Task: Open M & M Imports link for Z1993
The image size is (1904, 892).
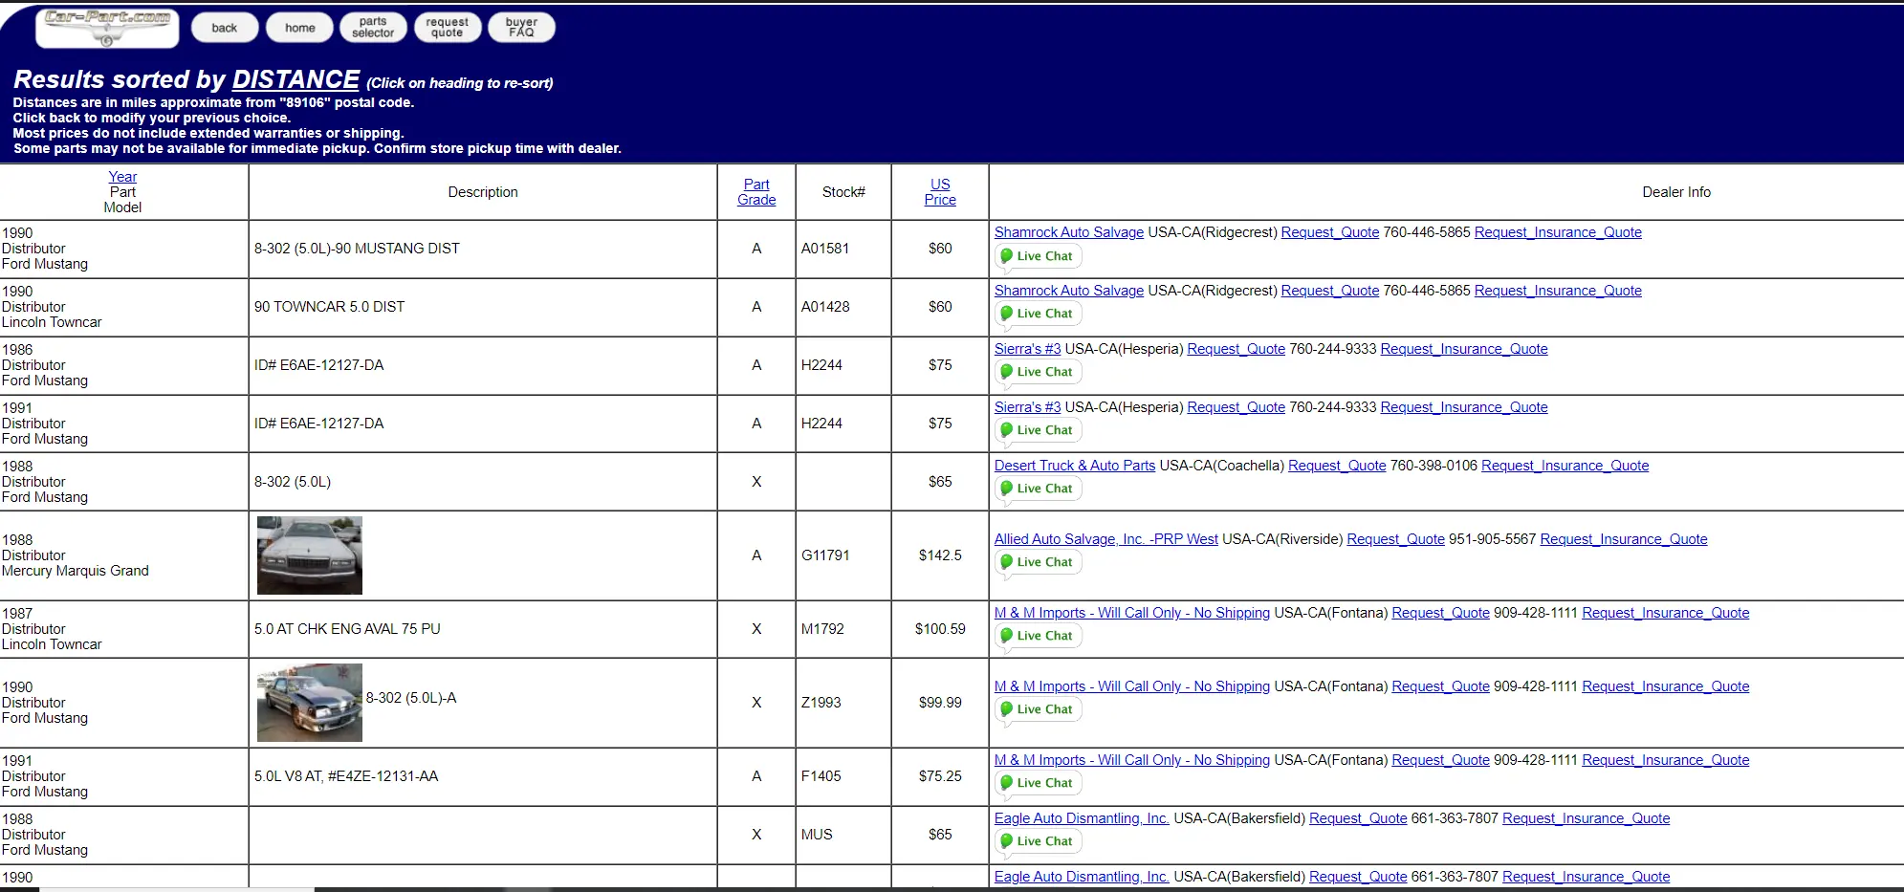Action: (x=1132, y=686)
